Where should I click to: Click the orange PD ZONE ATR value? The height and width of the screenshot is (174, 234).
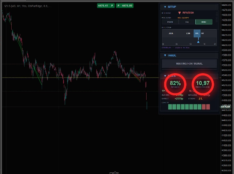click(183, 18)
